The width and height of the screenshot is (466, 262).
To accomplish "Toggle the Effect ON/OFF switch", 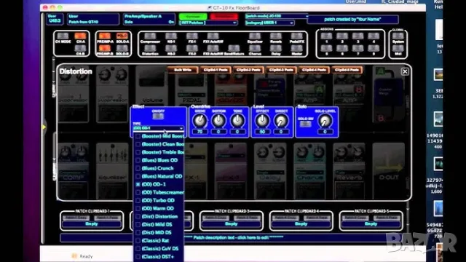I will (x=158, y=116).
